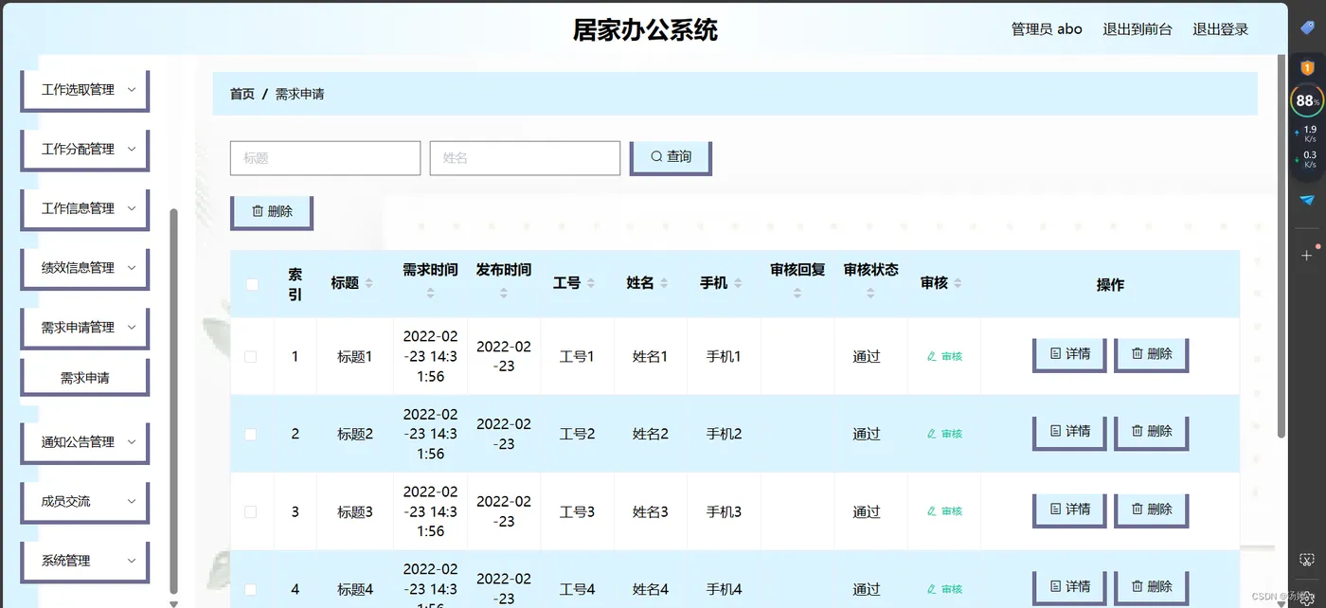The image size is (1326, 608).
Task: Click the blue tag icon in browser sidebar
Action: point(1307,28)
